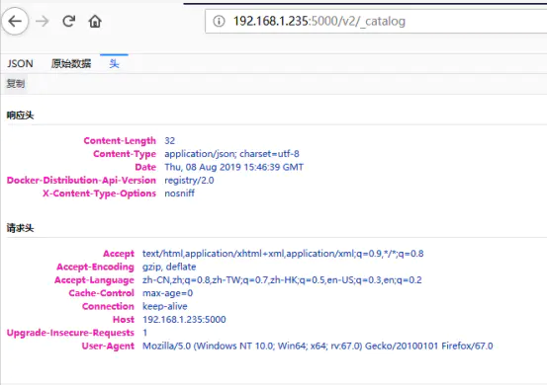Select the Content-Length header name
547x385 pixels.
click(x=120, y=140)
